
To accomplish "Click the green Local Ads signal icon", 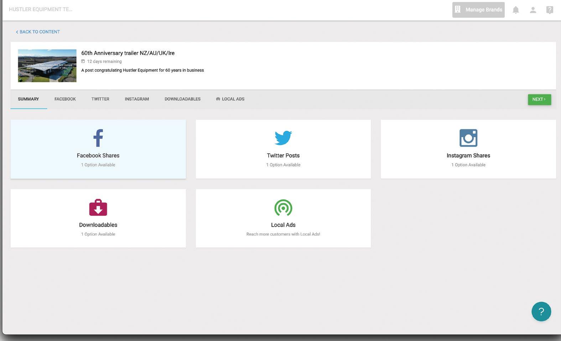I will pos(283,208).
